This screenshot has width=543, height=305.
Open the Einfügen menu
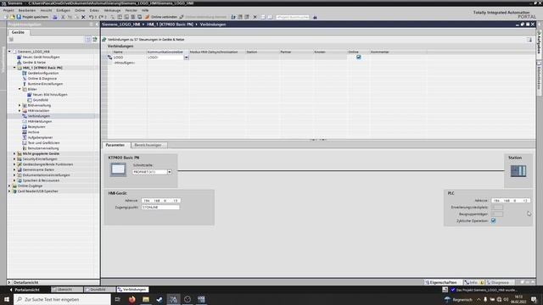pyautogui.click(x=63, y=10)
